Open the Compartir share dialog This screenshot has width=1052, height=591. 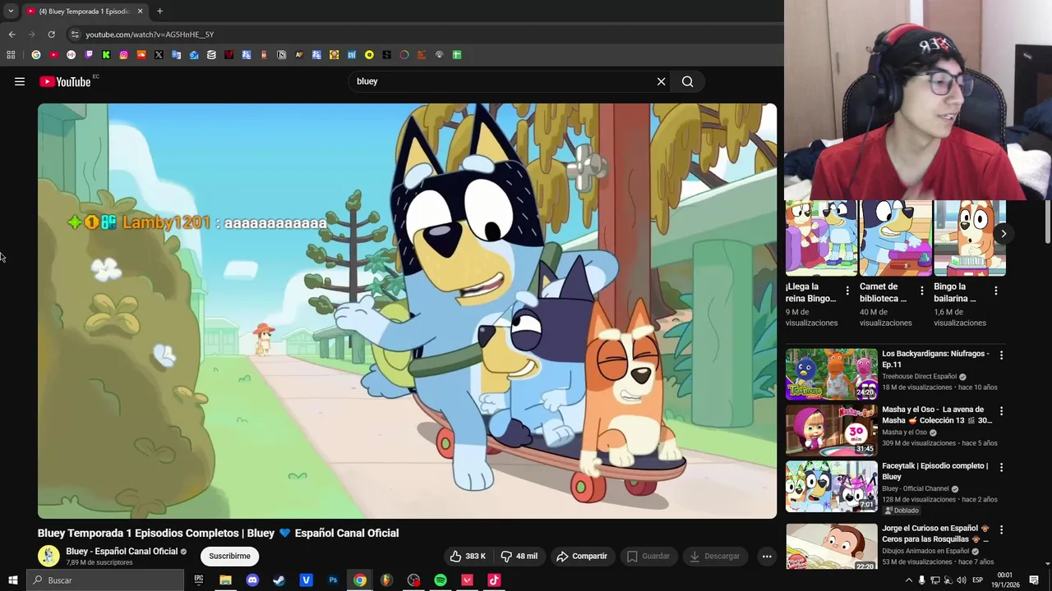pyautogui.click(x=582, y=556)
